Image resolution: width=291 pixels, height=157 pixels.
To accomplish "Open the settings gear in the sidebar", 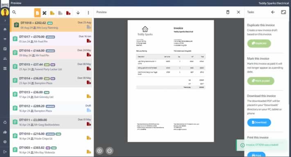I will 5,142.
